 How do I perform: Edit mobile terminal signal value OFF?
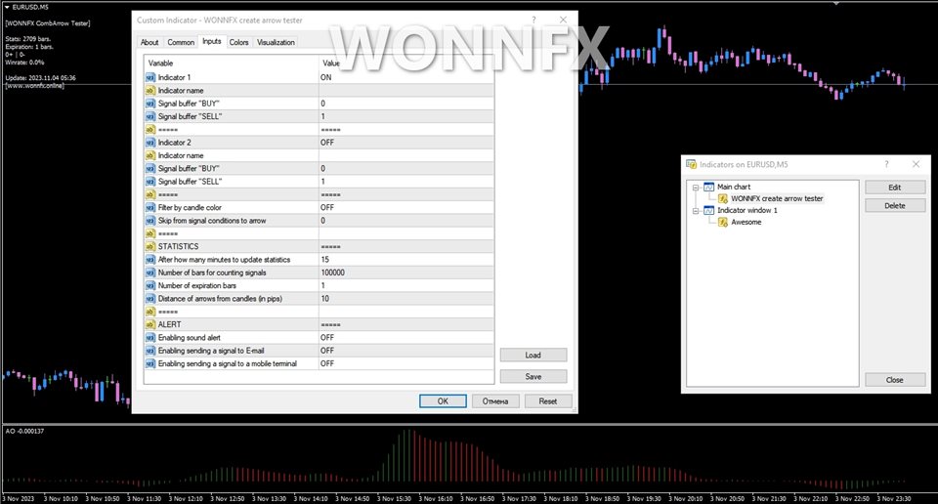(x=406, y=363)
